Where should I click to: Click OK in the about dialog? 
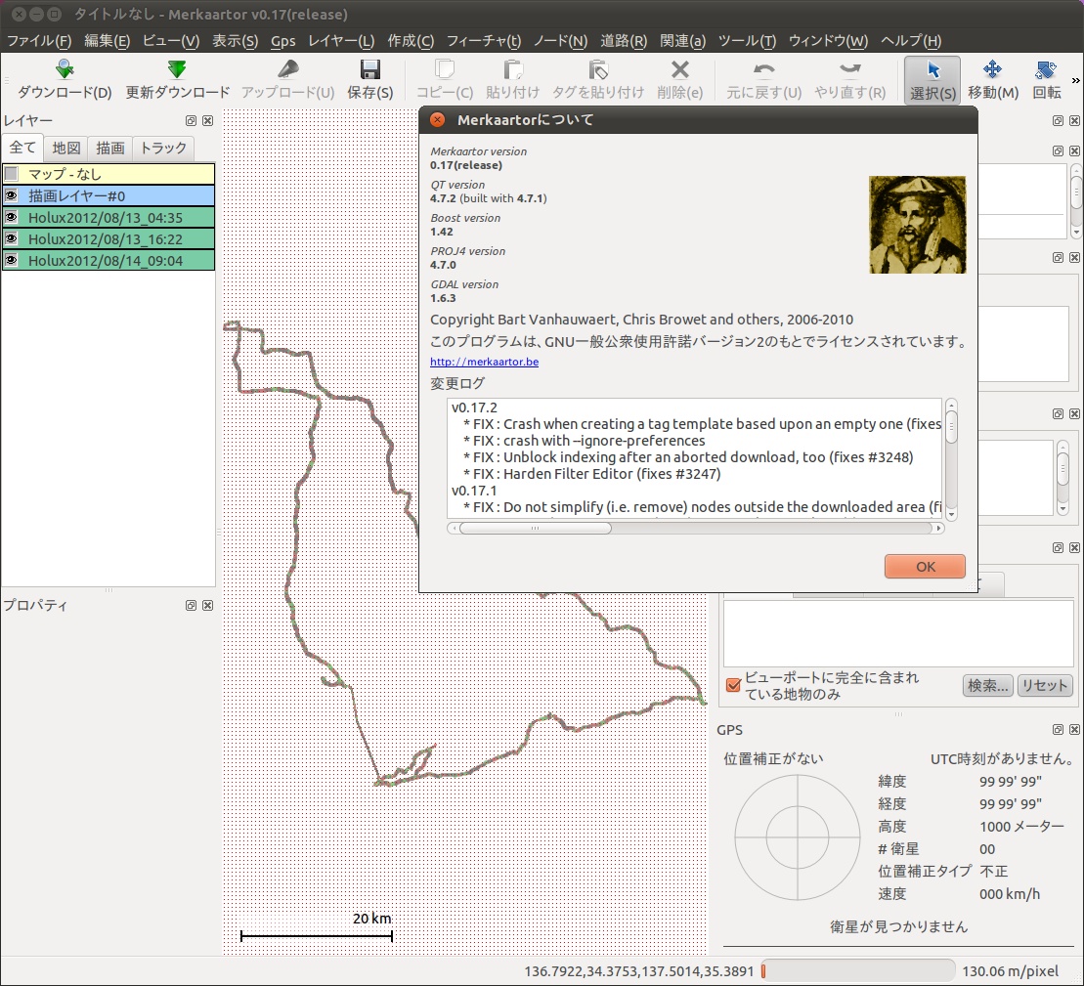[925, 567]
